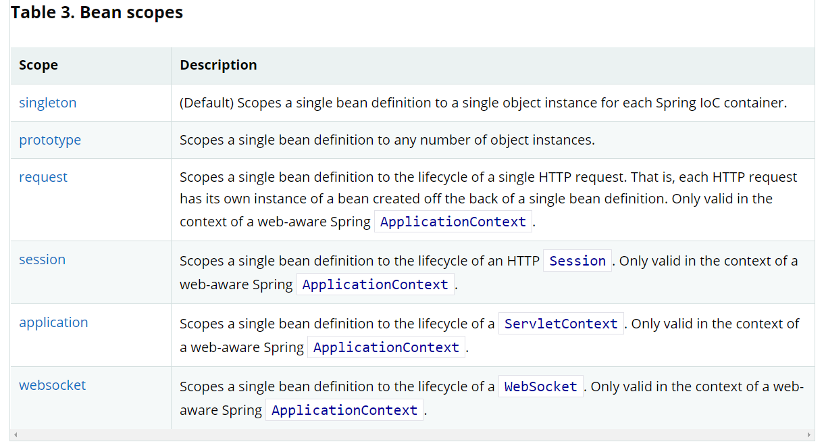The image size is (824, 448).
Task: Click ApplicationContext code in the session row
Action: (376, 284)
